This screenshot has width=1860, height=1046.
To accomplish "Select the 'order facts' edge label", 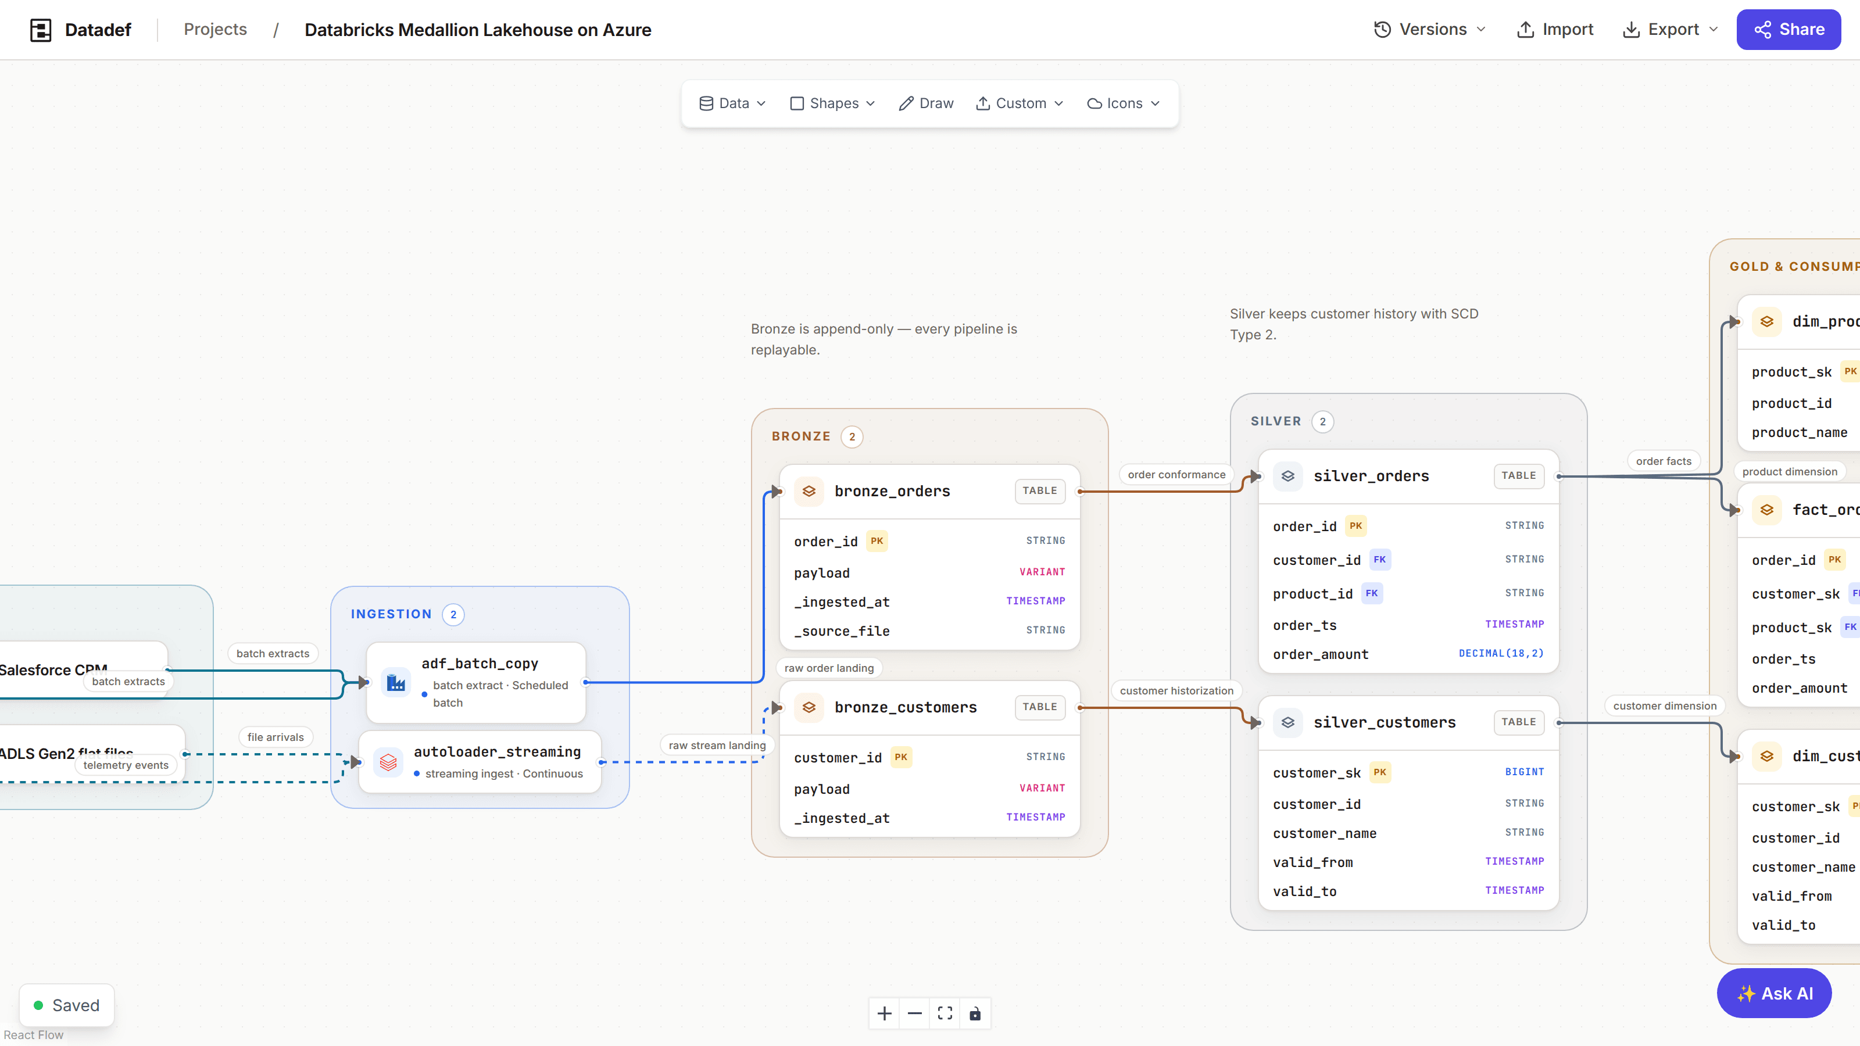I will point(1664,461).
